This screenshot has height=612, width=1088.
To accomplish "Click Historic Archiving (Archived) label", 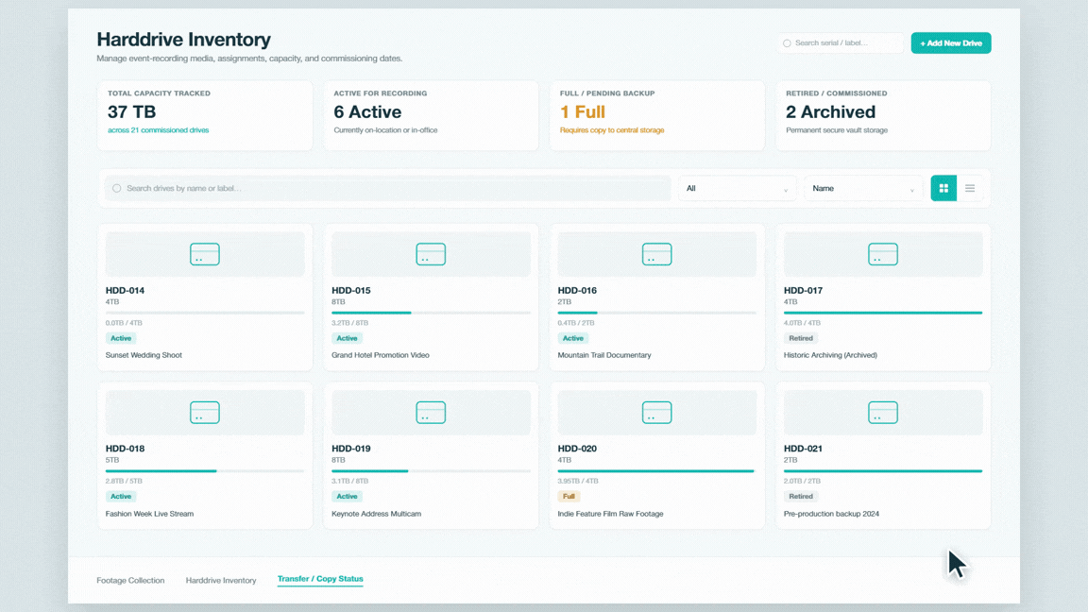I will (830, 354).
